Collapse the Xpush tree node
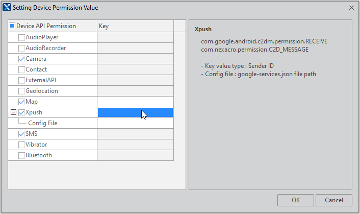The height and width of the screenshot is (214, 360). pyautogui.click(x=13, y=112)
